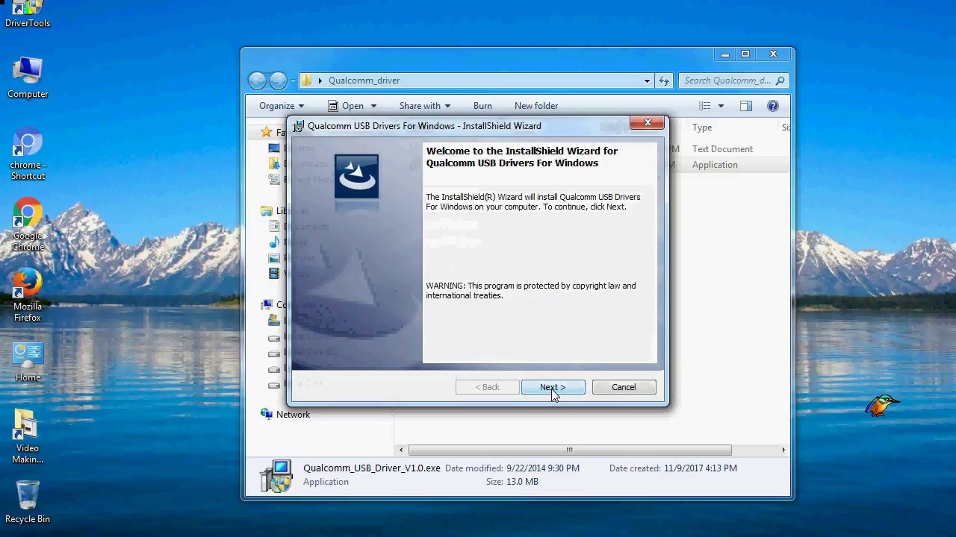Click the Qualcomm_driver folder in address bar
The height and width of the screenshot is (537, 956).
tap(364, 81)
